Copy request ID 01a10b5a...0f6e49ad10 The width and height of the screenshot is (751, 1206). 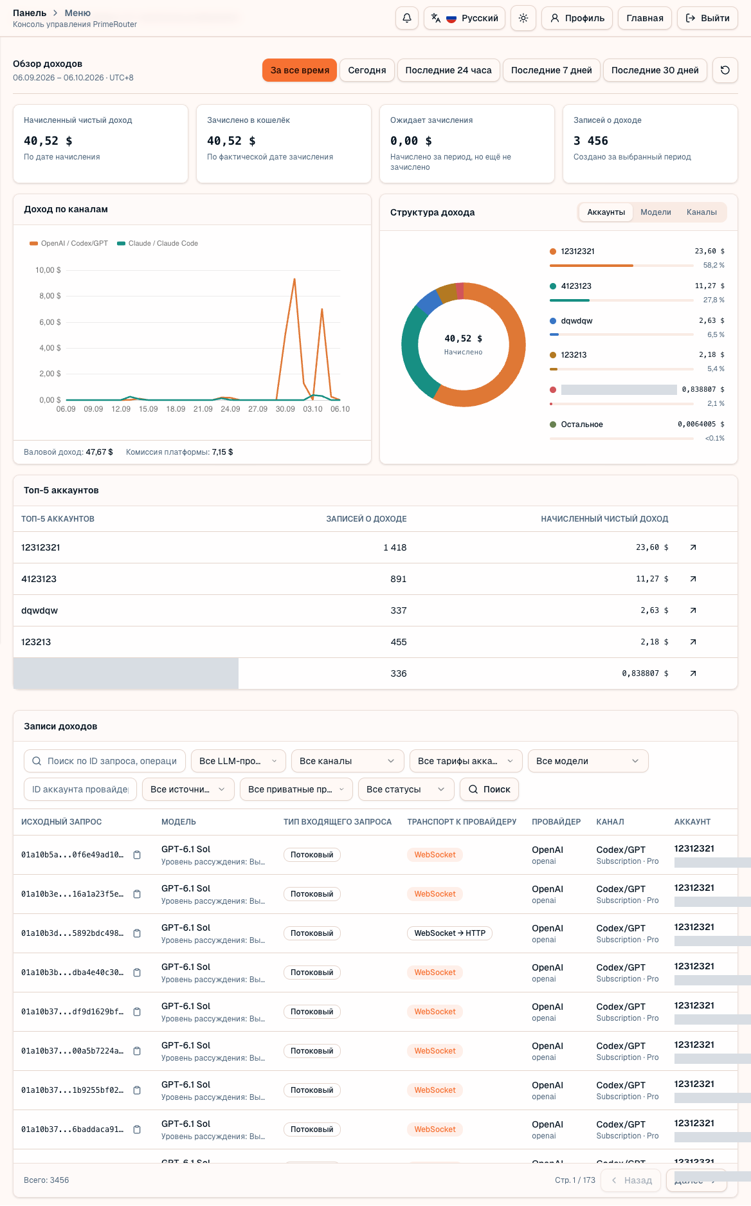pyautogui.click(x=137, y=855)
